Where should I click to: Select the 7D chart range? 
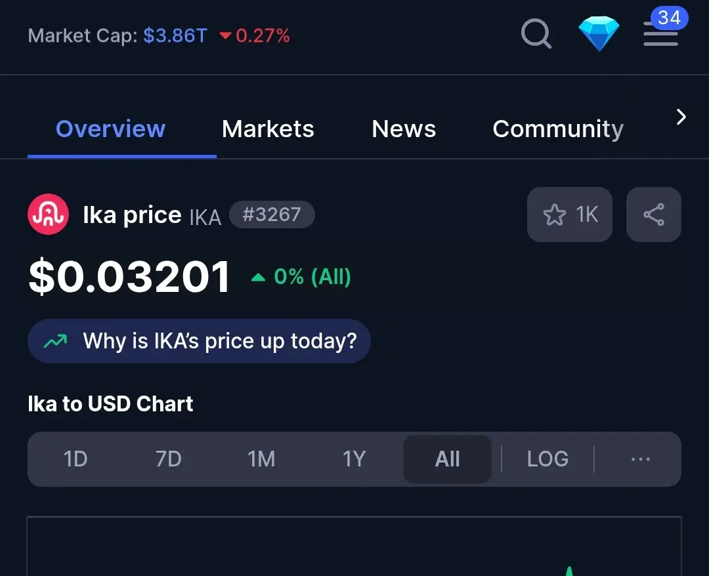[x=168, y=459]
